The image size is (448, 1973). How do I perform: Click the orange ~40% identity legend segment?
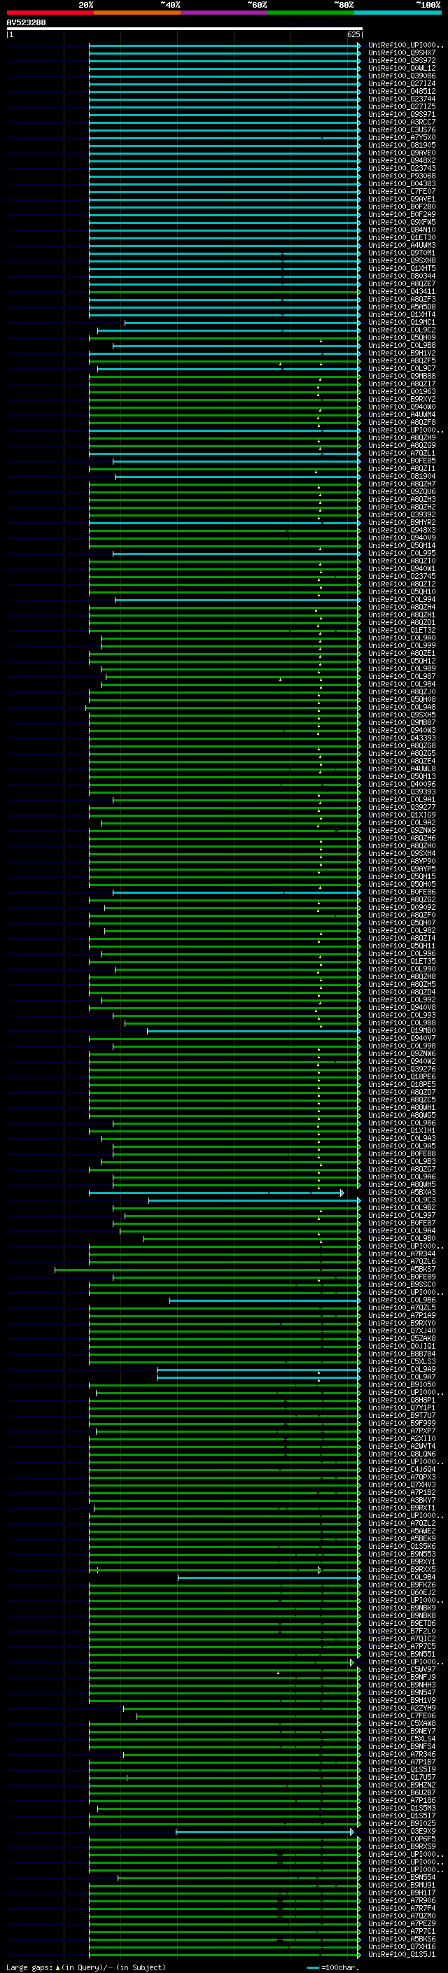point(137,13)
